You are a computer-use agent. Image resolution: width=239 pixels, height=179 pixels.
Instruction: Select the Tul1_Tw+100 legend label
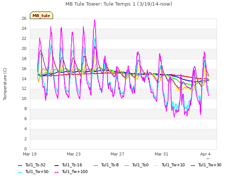tap(75, 172)
